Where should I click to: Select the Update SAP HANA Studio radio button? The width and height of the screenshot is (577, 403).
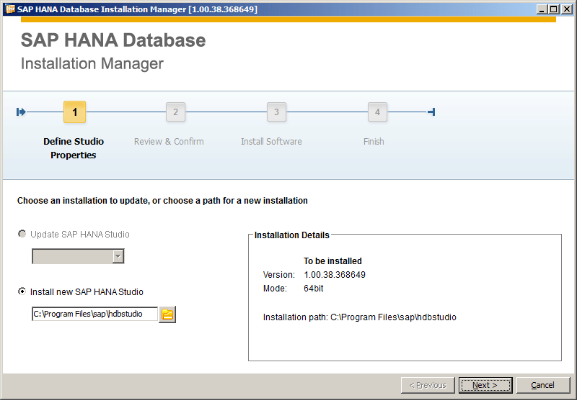click(x=22, y=235)
